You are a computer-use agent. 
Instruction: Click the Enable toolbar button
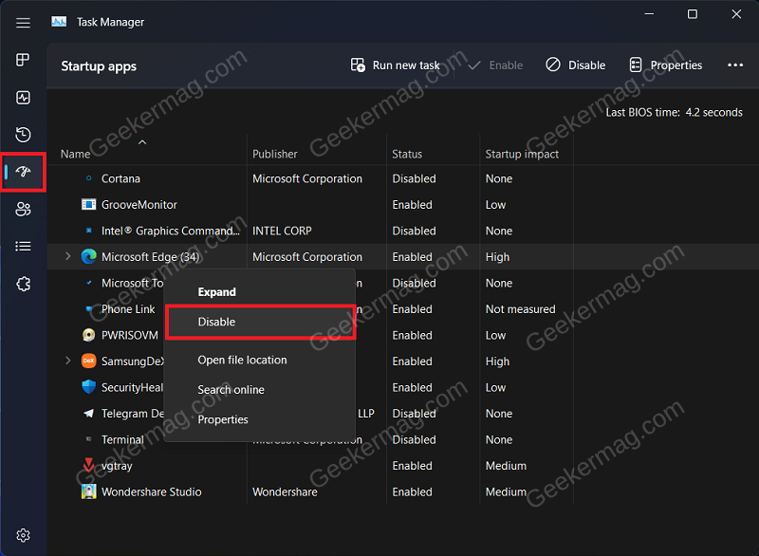point(495,65)
